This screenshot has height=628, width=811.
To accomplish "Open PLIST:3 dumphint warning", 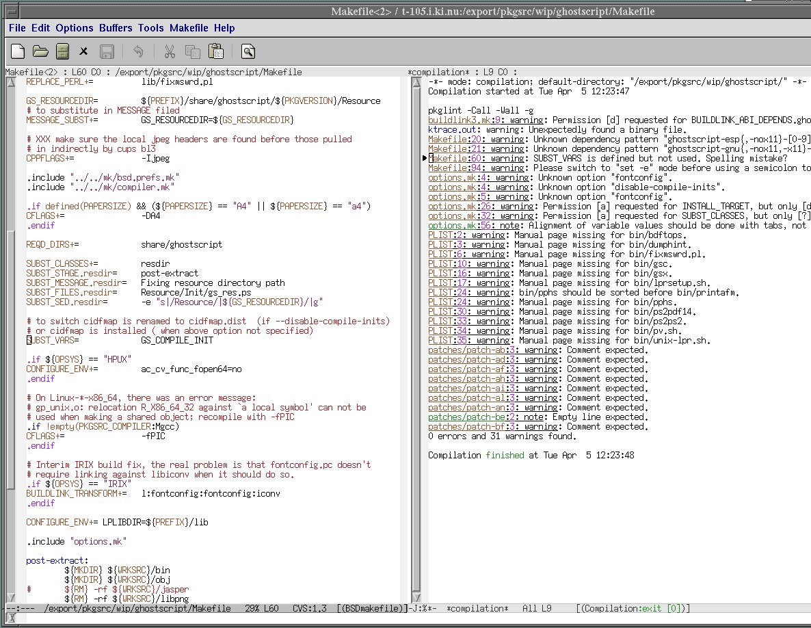I will coord(466,245).
